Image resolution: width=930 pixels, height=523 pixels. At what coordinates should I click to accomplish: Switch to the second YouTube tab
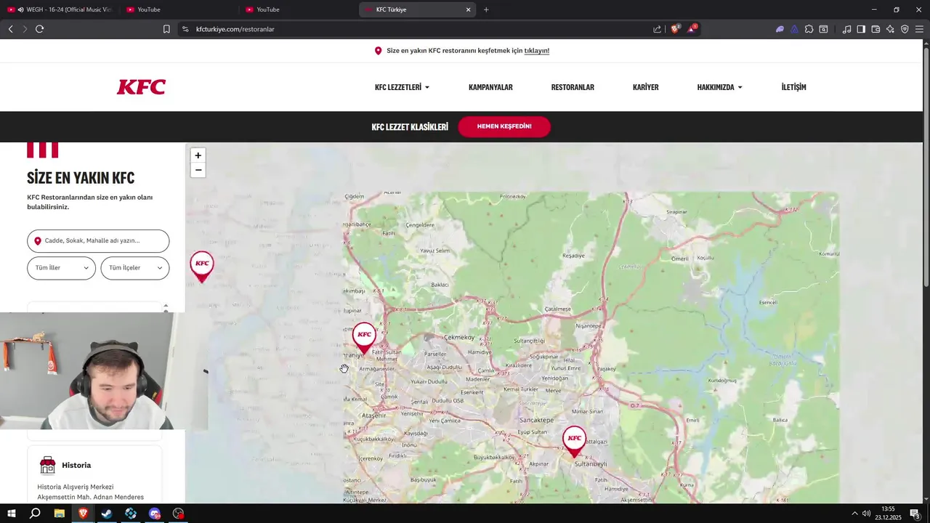(178, 9)
